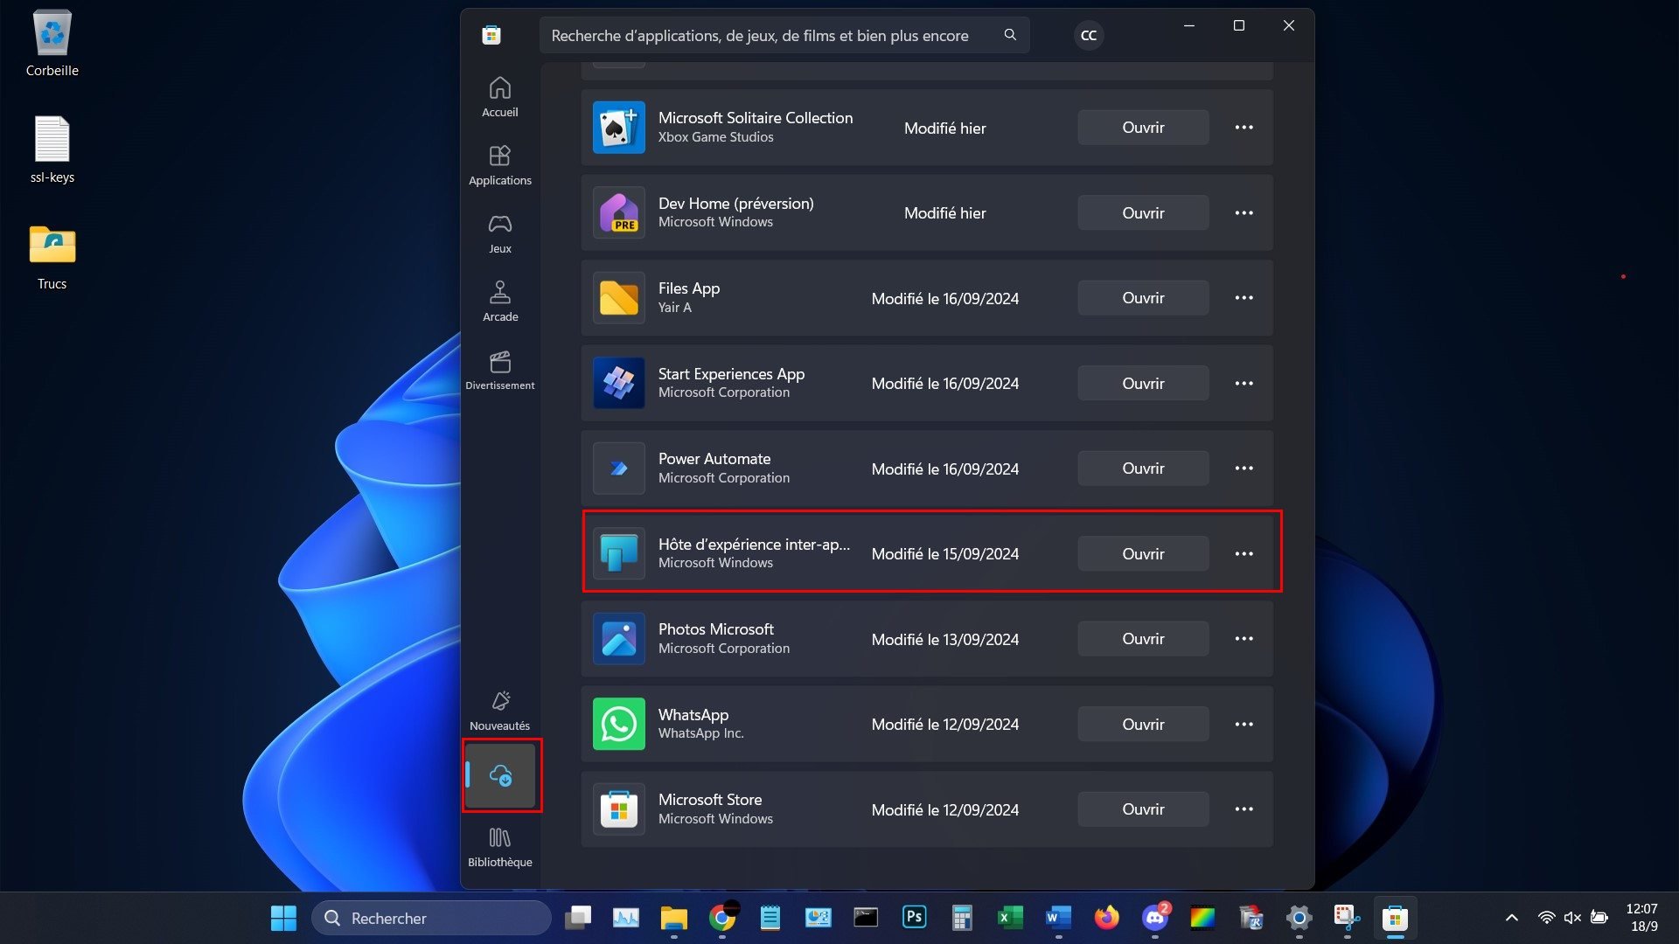Open the Divertissement section

(x=499, y=370)
